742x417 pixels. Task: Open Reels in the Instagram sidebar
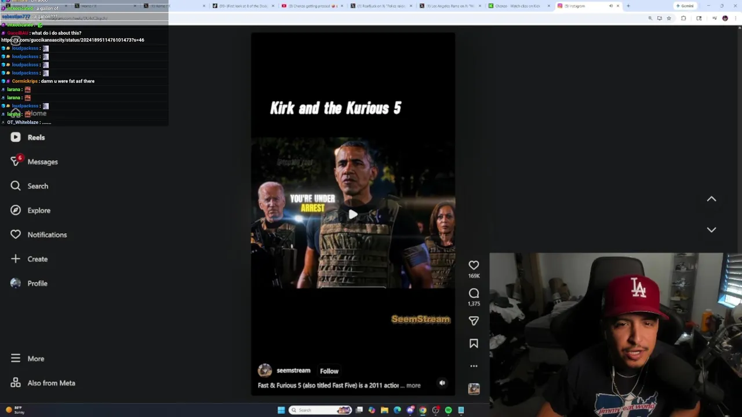(28, 137)
